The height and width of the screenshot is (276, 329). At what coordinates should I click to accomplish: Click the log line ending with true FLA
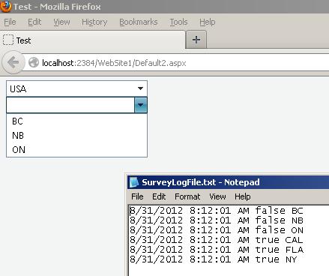(217, 250)
